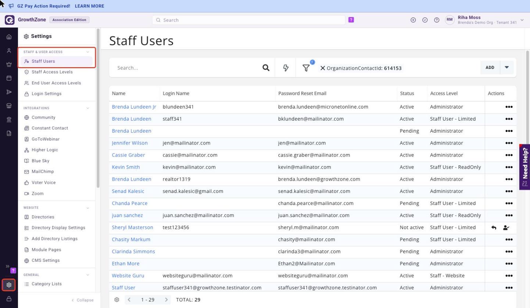Open actions menu for Brenda Lundeen Jr

pyautogui.click(x=509, y=107)
